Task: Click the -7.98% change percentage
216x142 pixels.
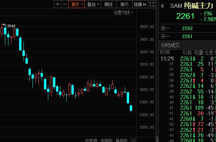Action: (x=208, y=19)
